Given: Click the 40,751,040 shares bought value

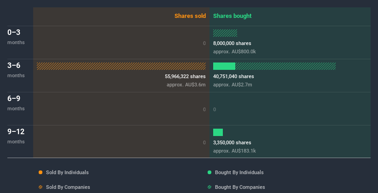Looking at the screenshot, I should pyautogui.click(x=233, y=76).
